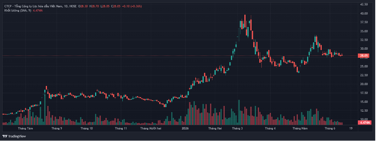376x141 pixels.
Task: Click the close value C28.05
Action: click(x=115, y=6)
